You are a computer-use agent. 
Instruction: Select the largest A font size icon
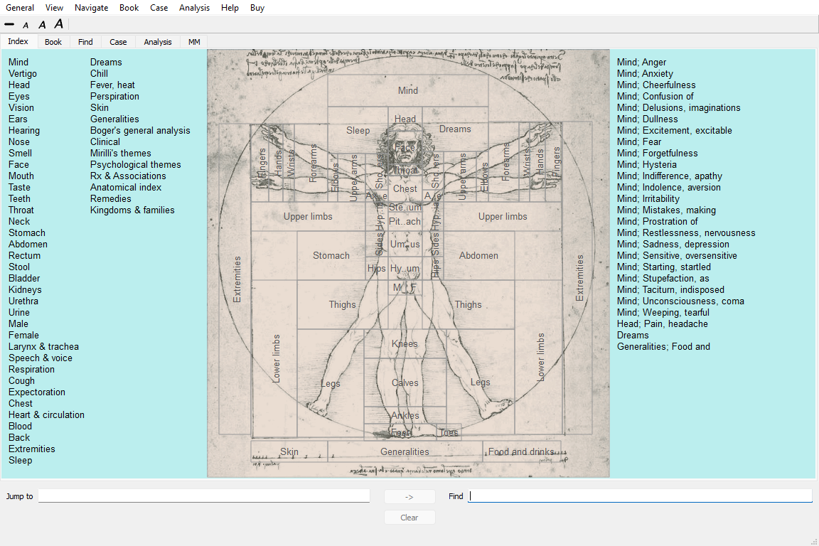58,24
